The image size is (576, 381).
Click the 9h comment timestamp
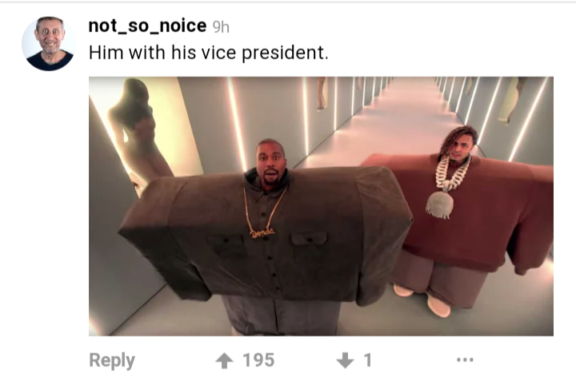pyautogui.click(x=221, y=27)
